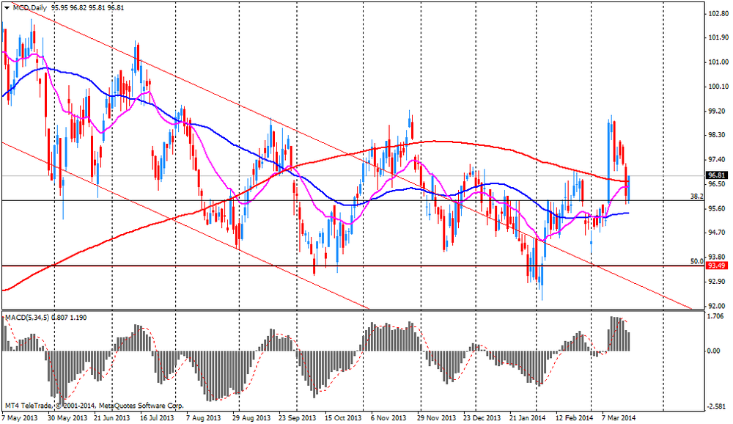
Task: Click the 38.2 Fibonacci level label
Action: coord(696,197)
